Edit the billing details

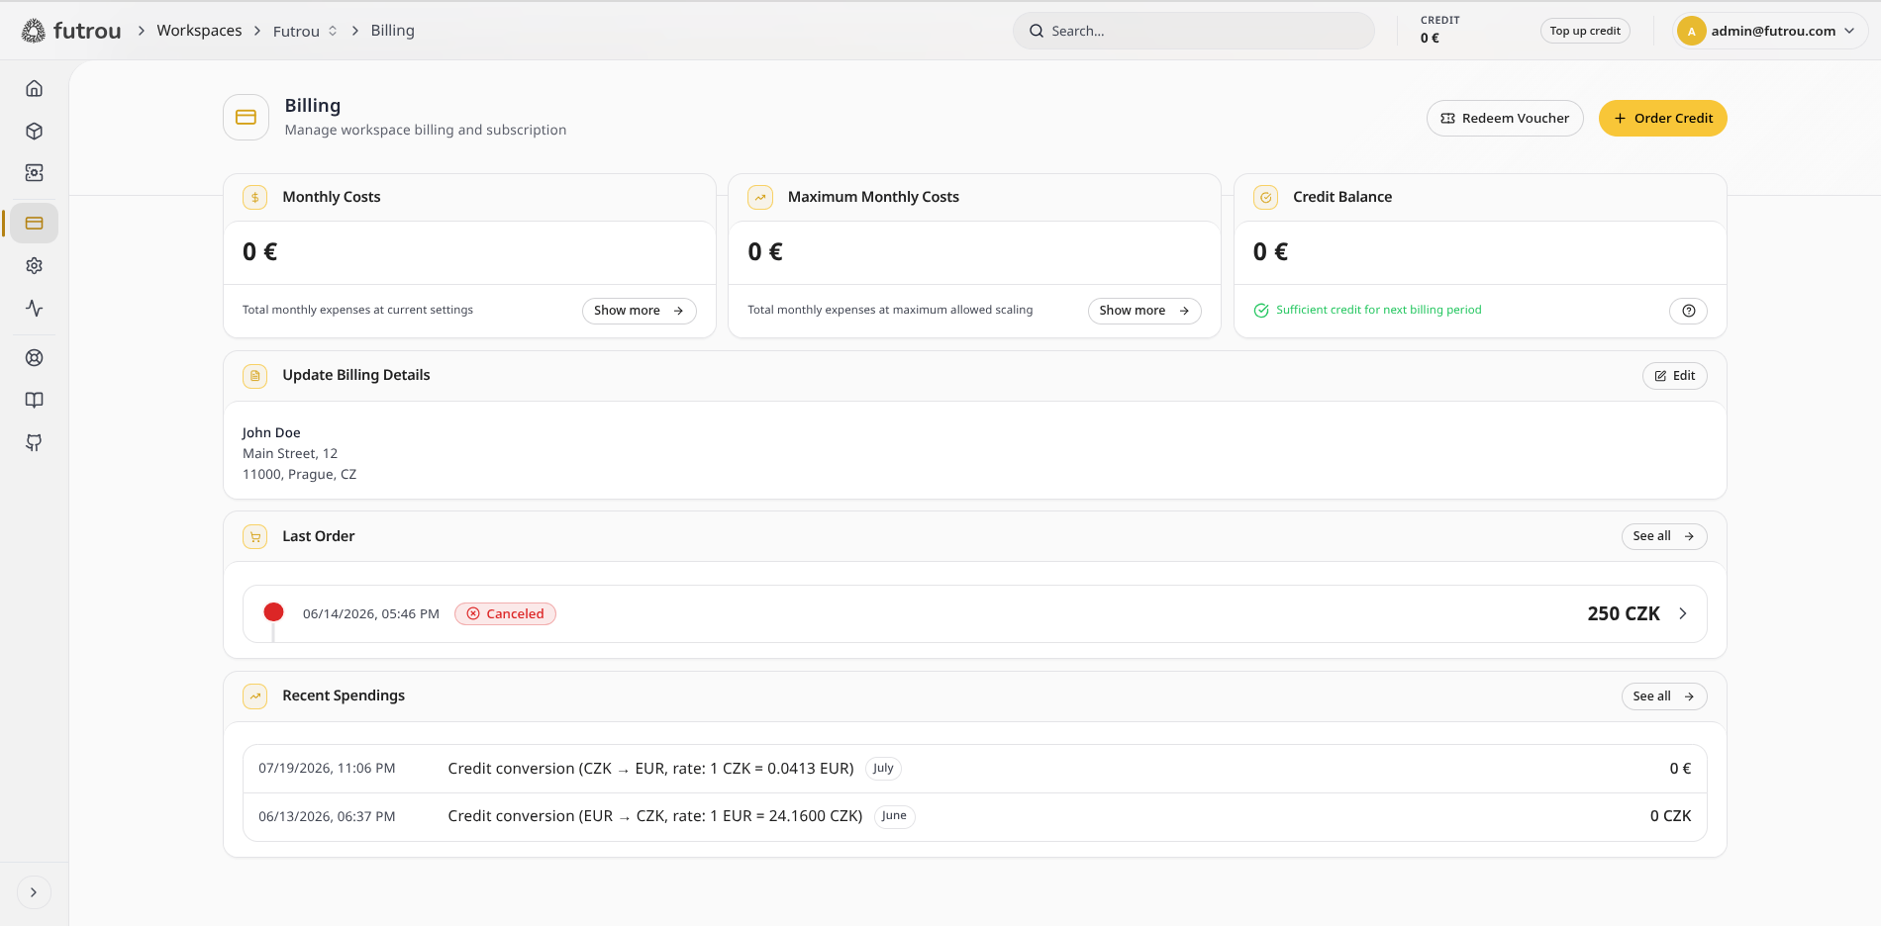pos(1675,376)
